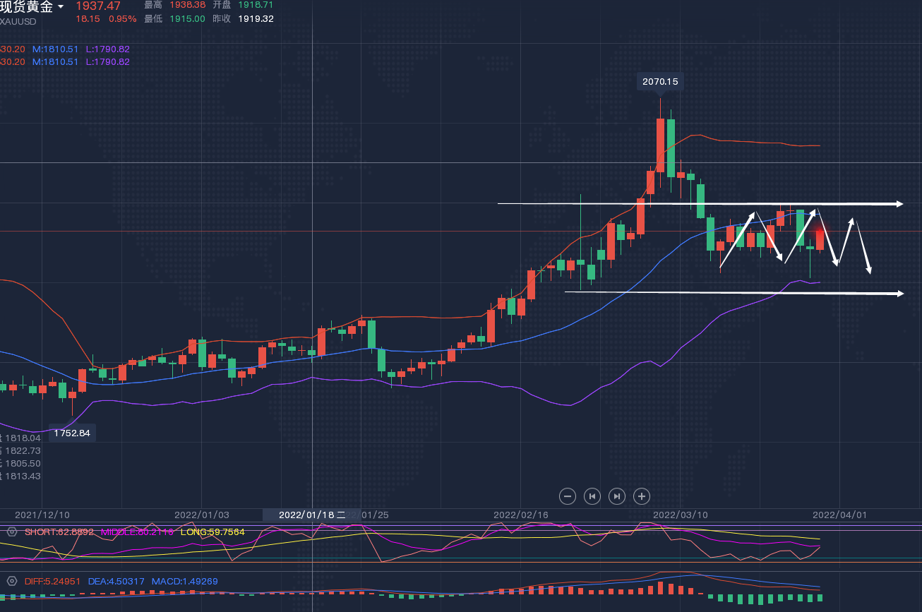Click the highlighted 2022/01/18 crosshair date
This screenshot has width=922, height=612.
[x=311, y=515]
